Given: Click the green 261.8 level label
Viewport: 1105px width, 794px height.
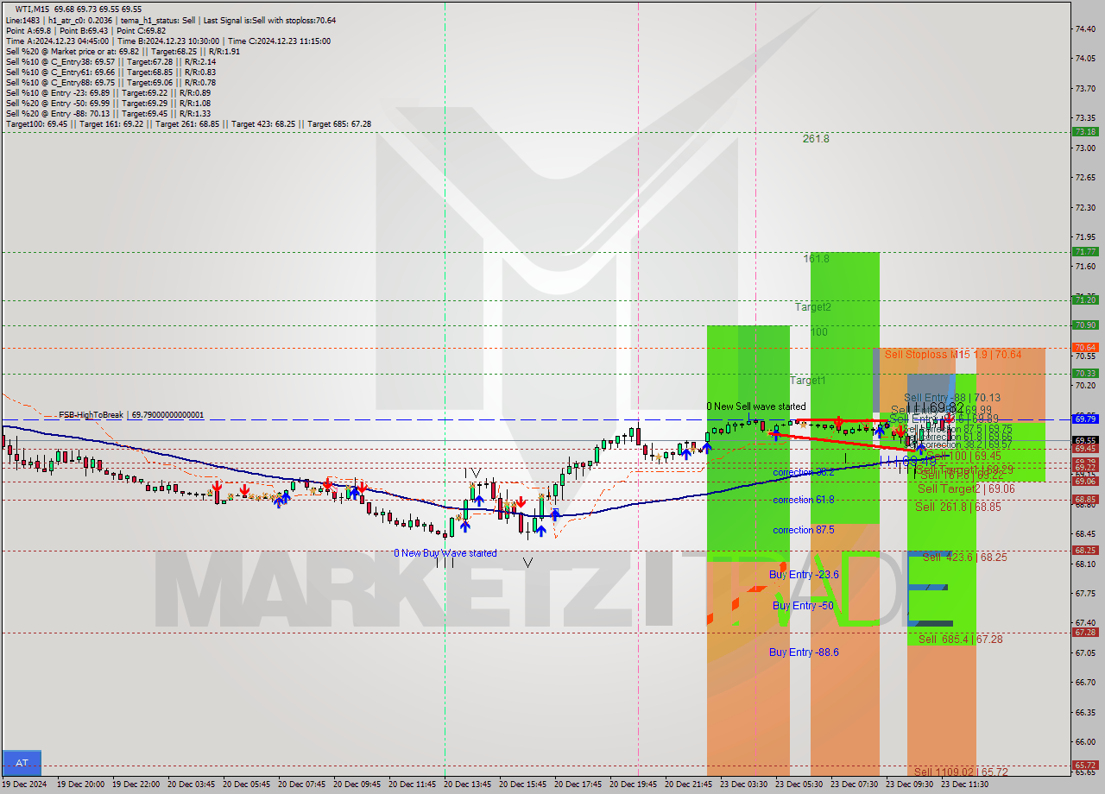Looking at the screenshot, I should pos(816,138).
